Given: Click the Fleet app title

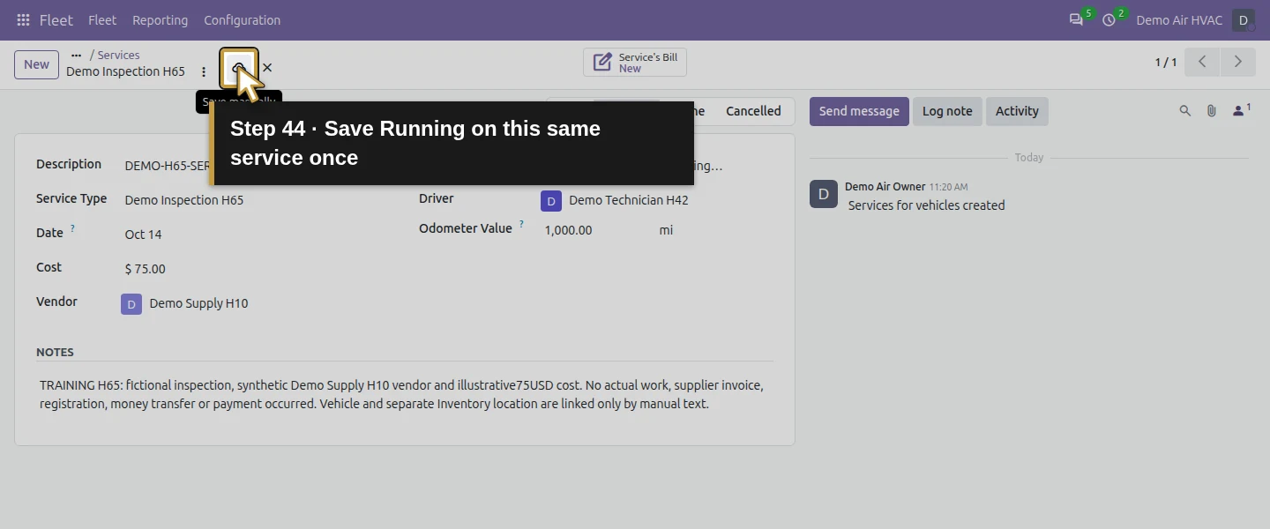Looking at the screenshot, I should tap(56, 20).
